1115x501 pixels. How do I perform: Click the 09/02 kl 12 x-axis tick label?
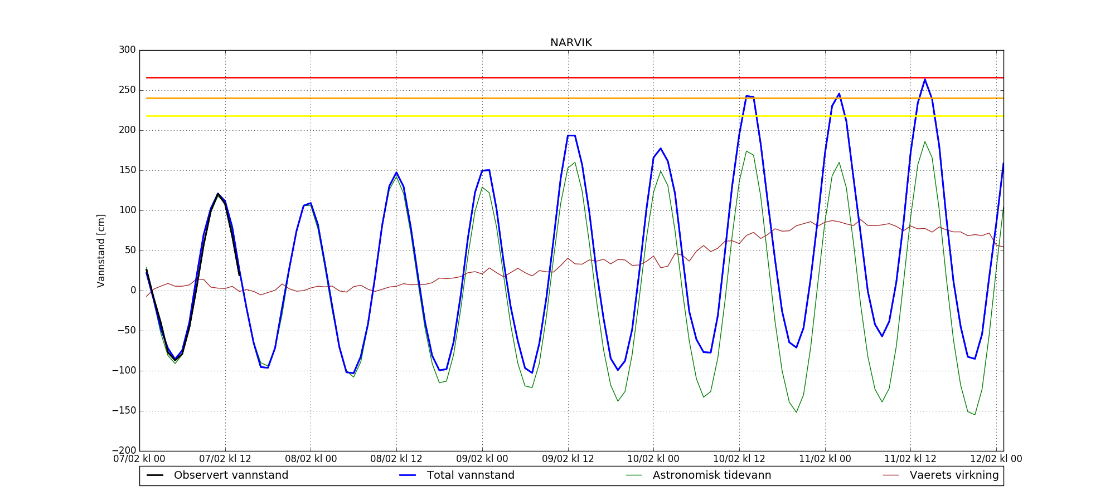(568, 459)
